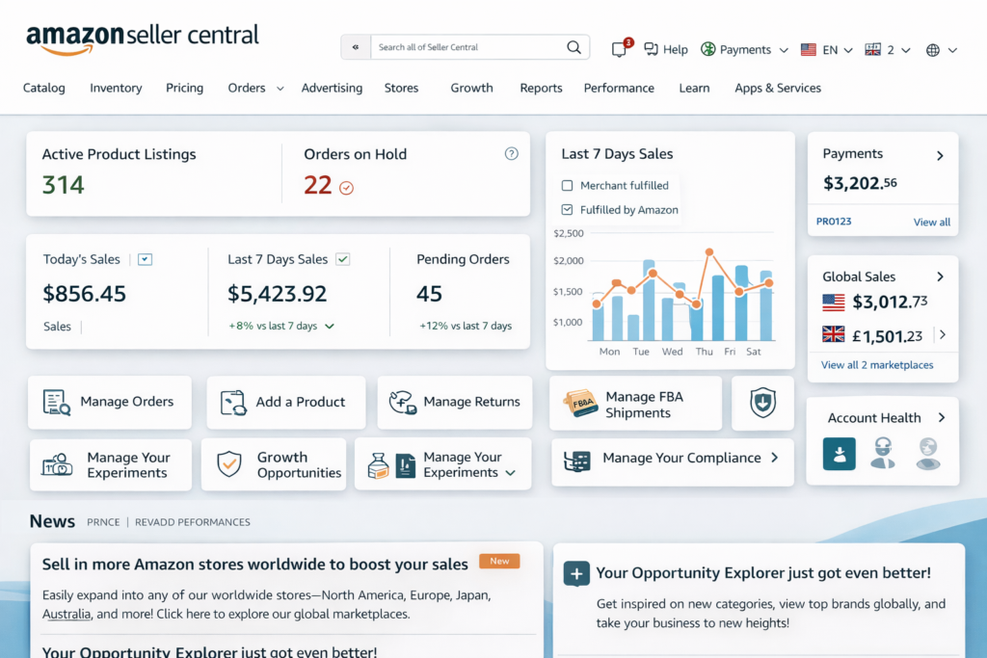This screenshot has width=987, height=658.
Task: Click the UK flag in Global Sales
Action: click(x=834, y=334)
